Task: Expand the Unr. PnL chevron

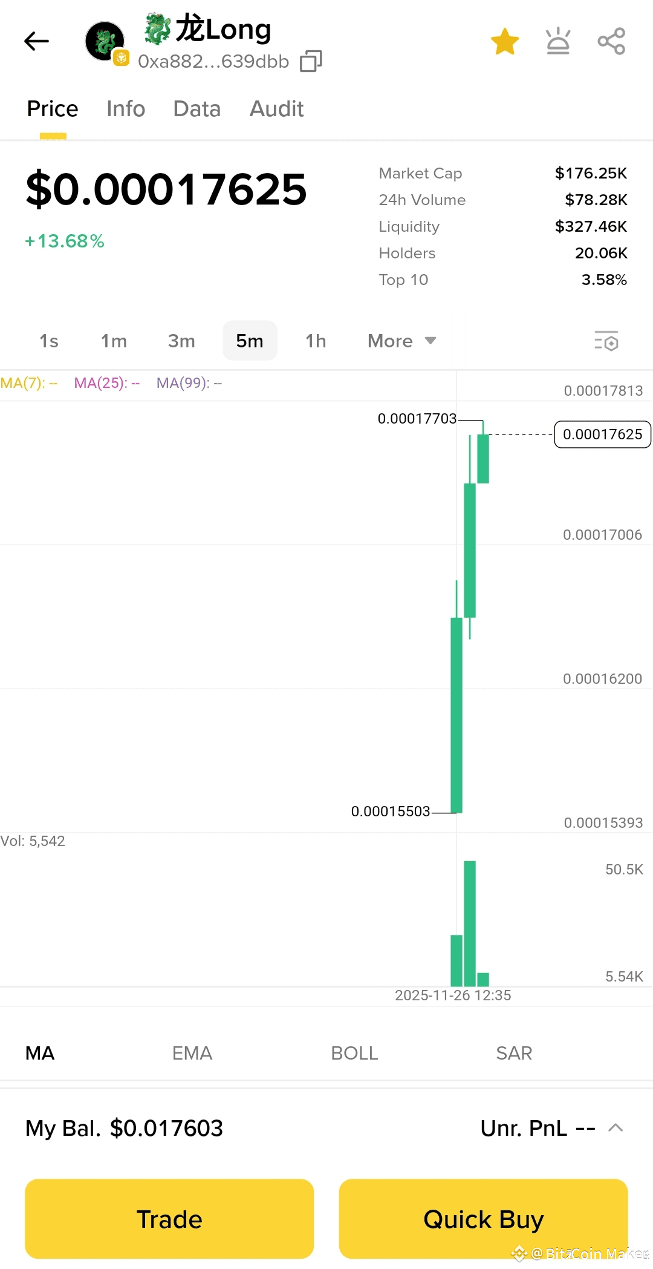Action: (x=616, y=1128)
